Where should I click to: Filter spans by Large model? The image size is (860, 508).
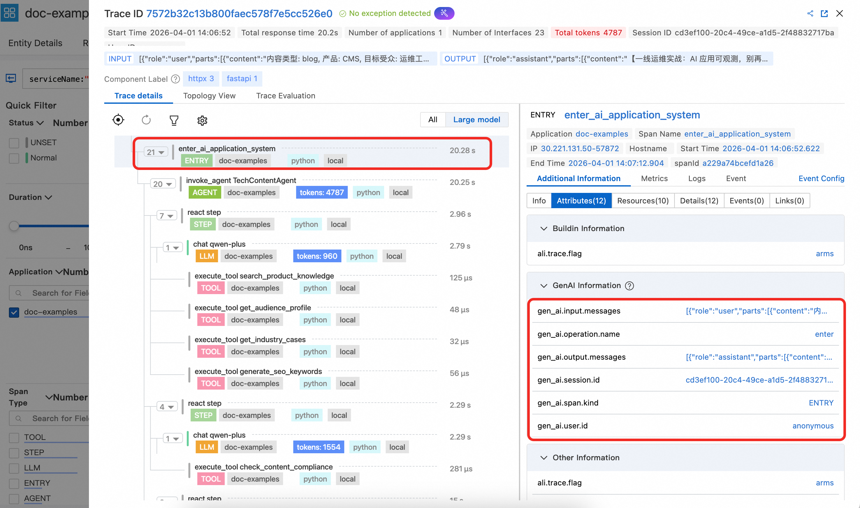[x=477, y=119]
